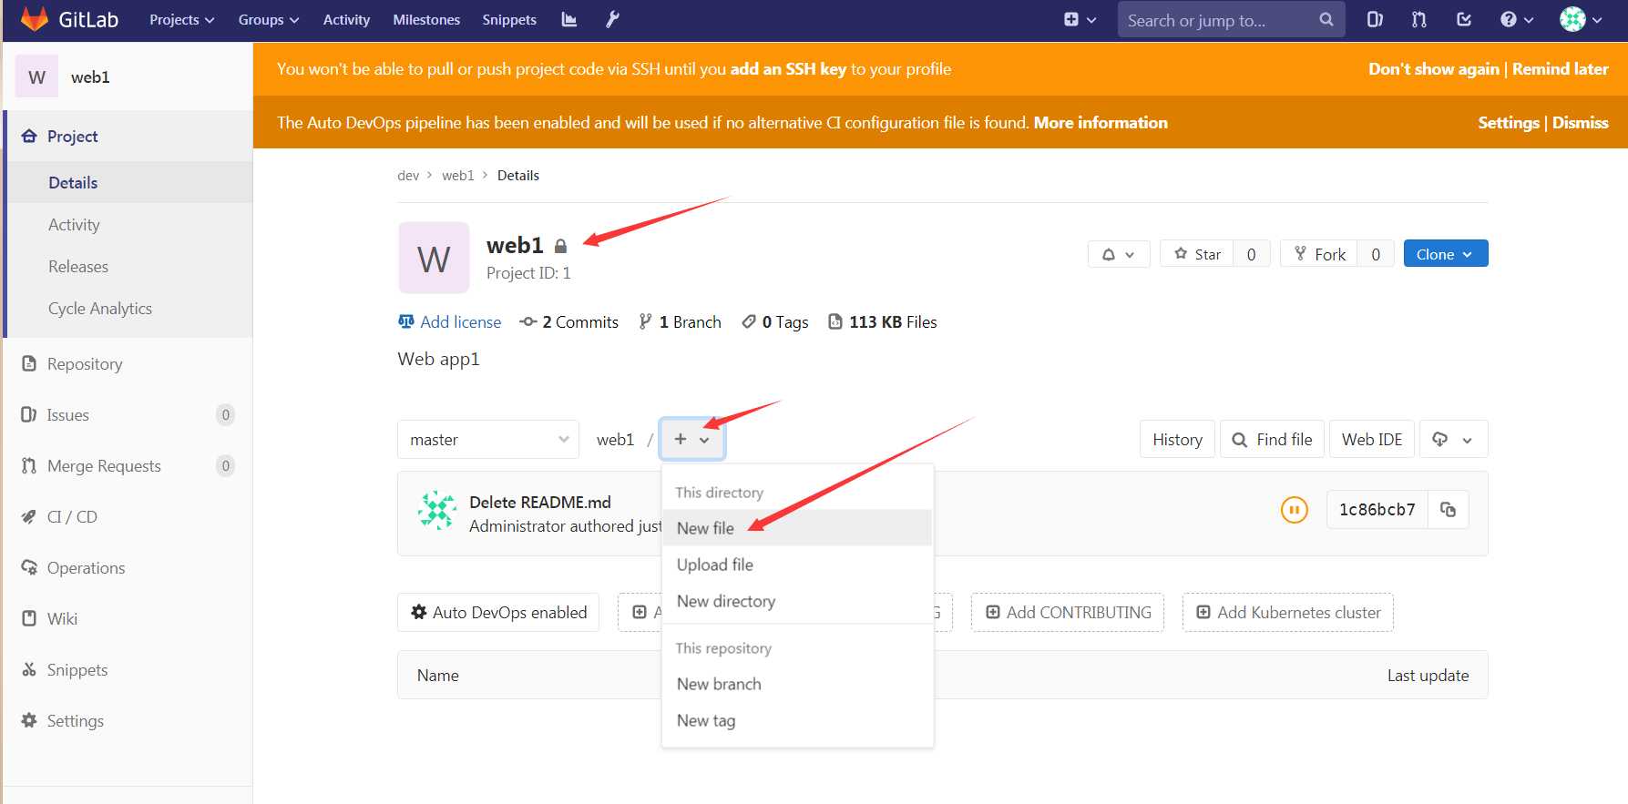Image resolution: width=1628 pixels, height=804 pixels.
Task: Click the search magnifier icon
Action: (x=1326, y=19)
